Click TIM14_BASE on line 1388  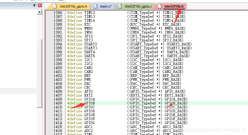click(173, 21)
